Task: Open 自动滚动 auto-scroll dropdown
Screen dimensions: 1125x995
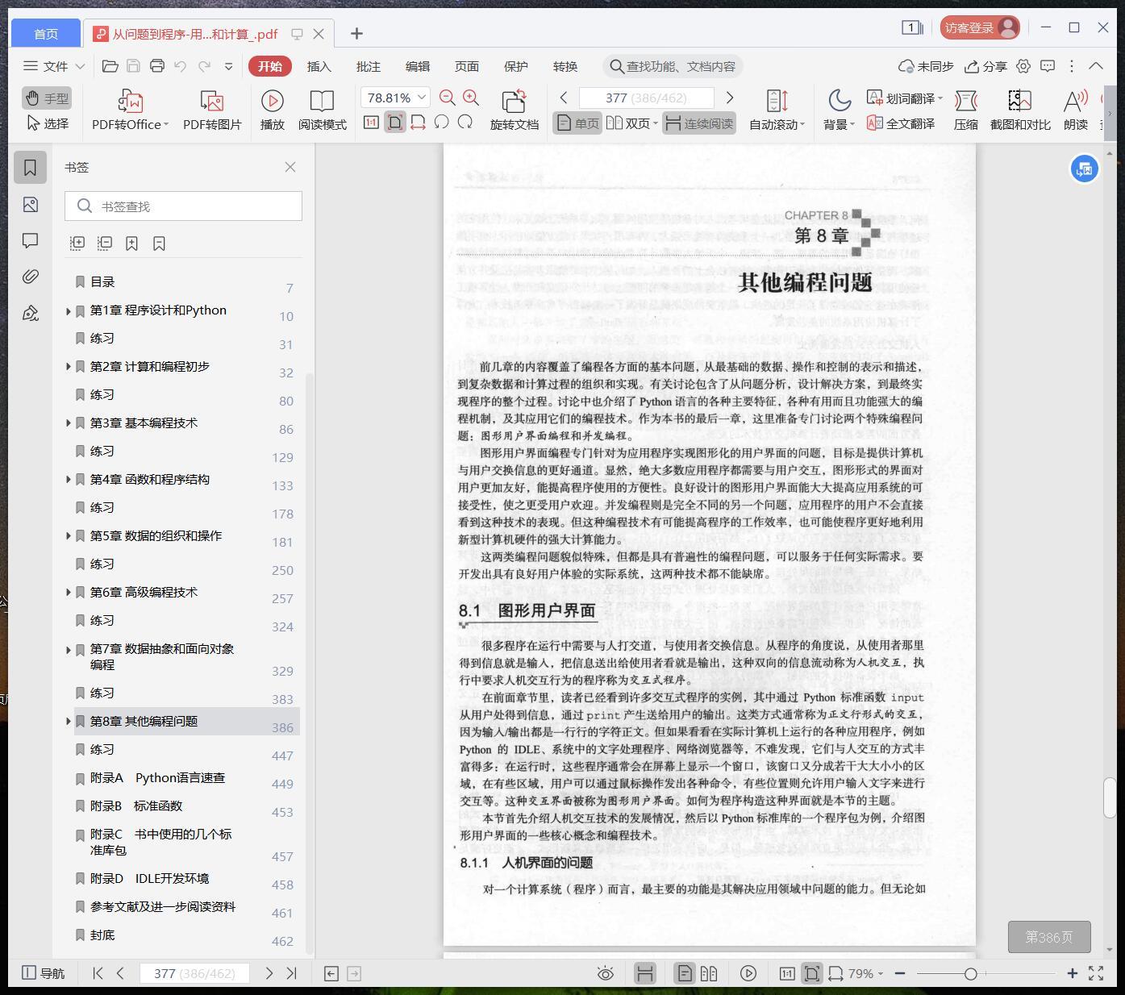Action: coord(777,110)
